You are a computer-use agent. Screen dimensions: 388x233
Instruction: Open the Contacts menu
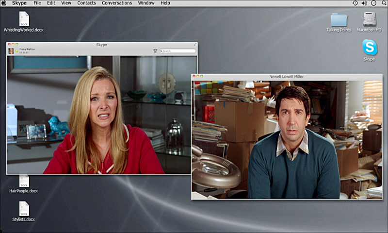86,3
